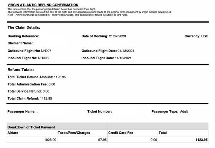Select the Total Claim Refund amount

(x=46, y=98)
